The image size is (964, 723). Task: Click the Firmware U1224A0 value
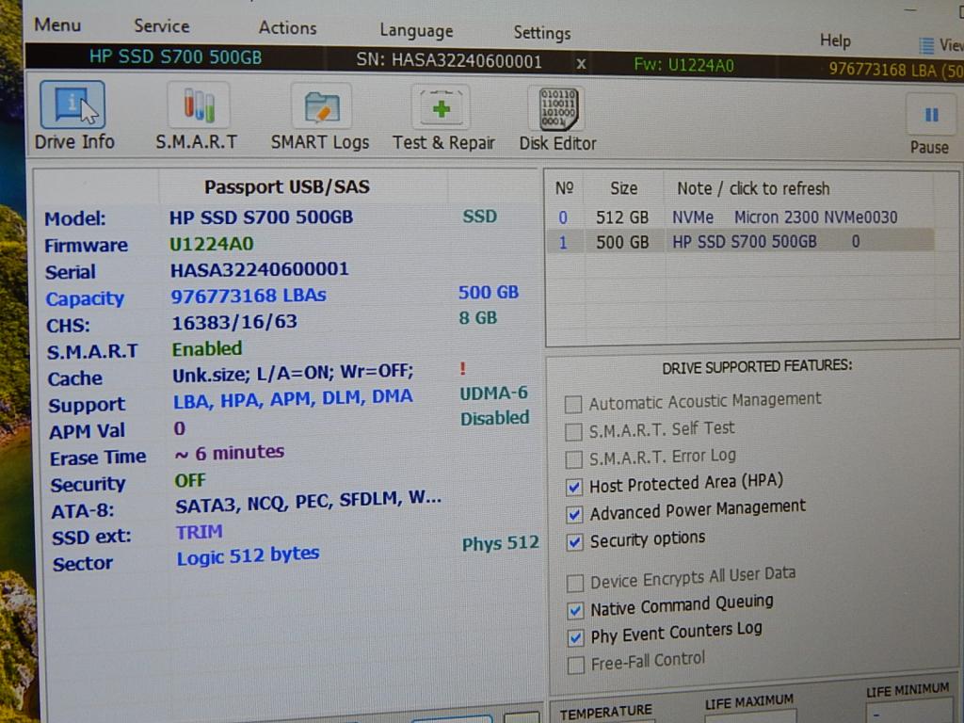pyautogui.click(x=212, y=244)
